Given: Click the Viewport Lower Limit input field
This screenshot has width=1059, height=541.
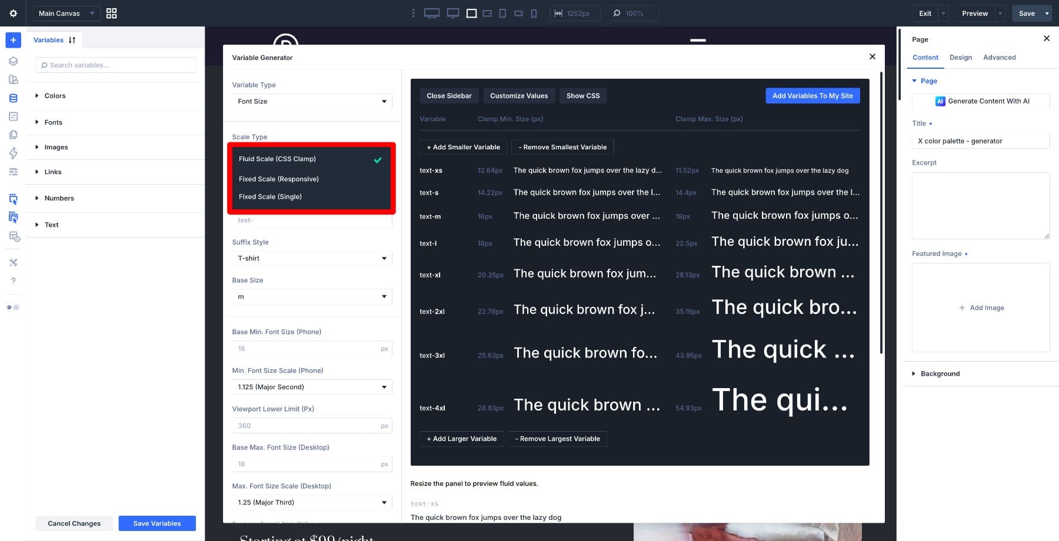Looking at the screenshot, I should (x=312, y=426).
